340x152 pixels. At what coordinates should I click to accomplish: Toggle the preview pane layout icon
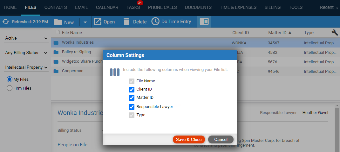pos(204,22)
